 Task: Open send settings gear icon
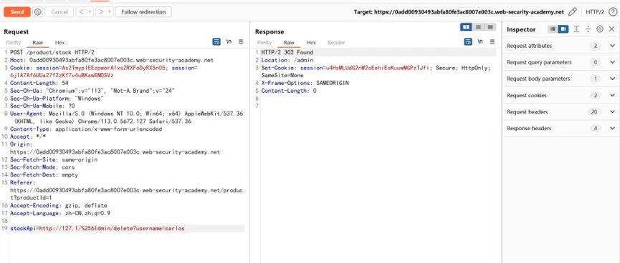coord(37,12)
